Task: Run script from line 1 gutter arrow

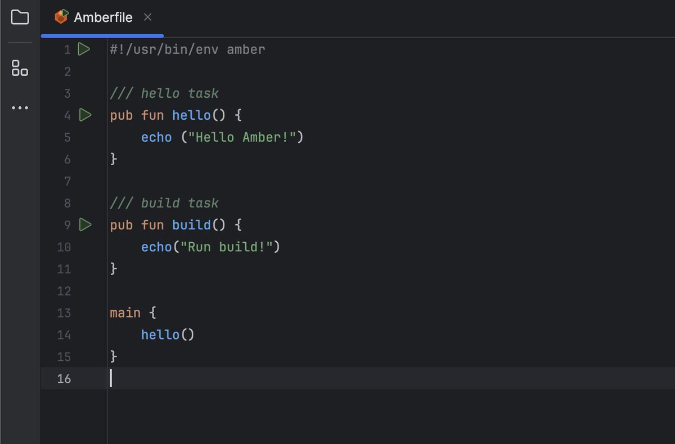Action: 84,49
